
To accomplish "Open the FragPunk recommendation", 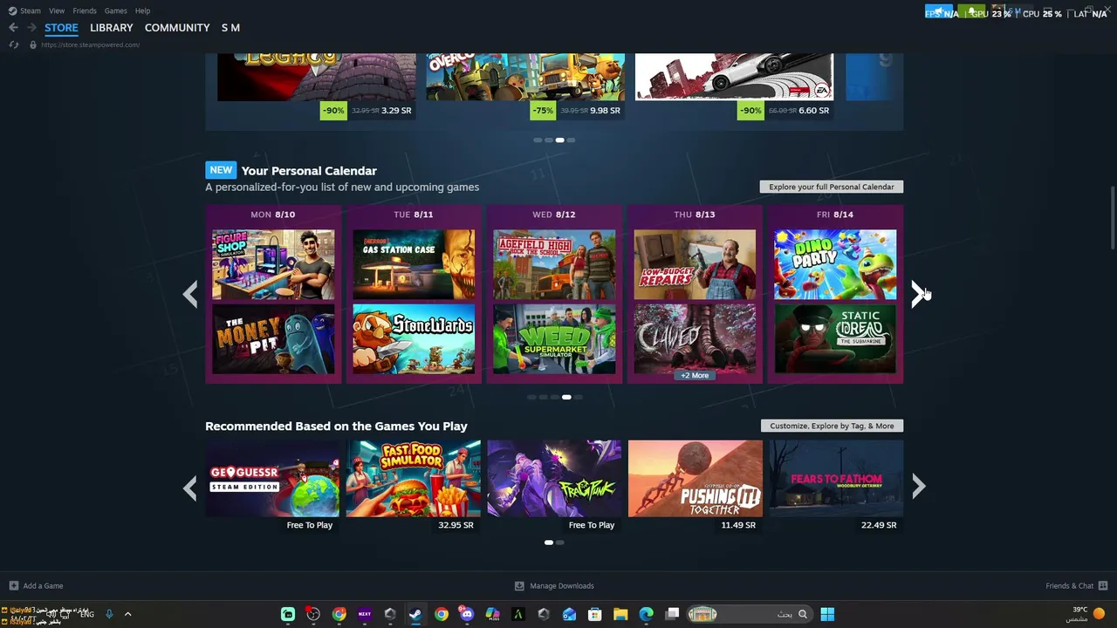I will click(554, 478).
